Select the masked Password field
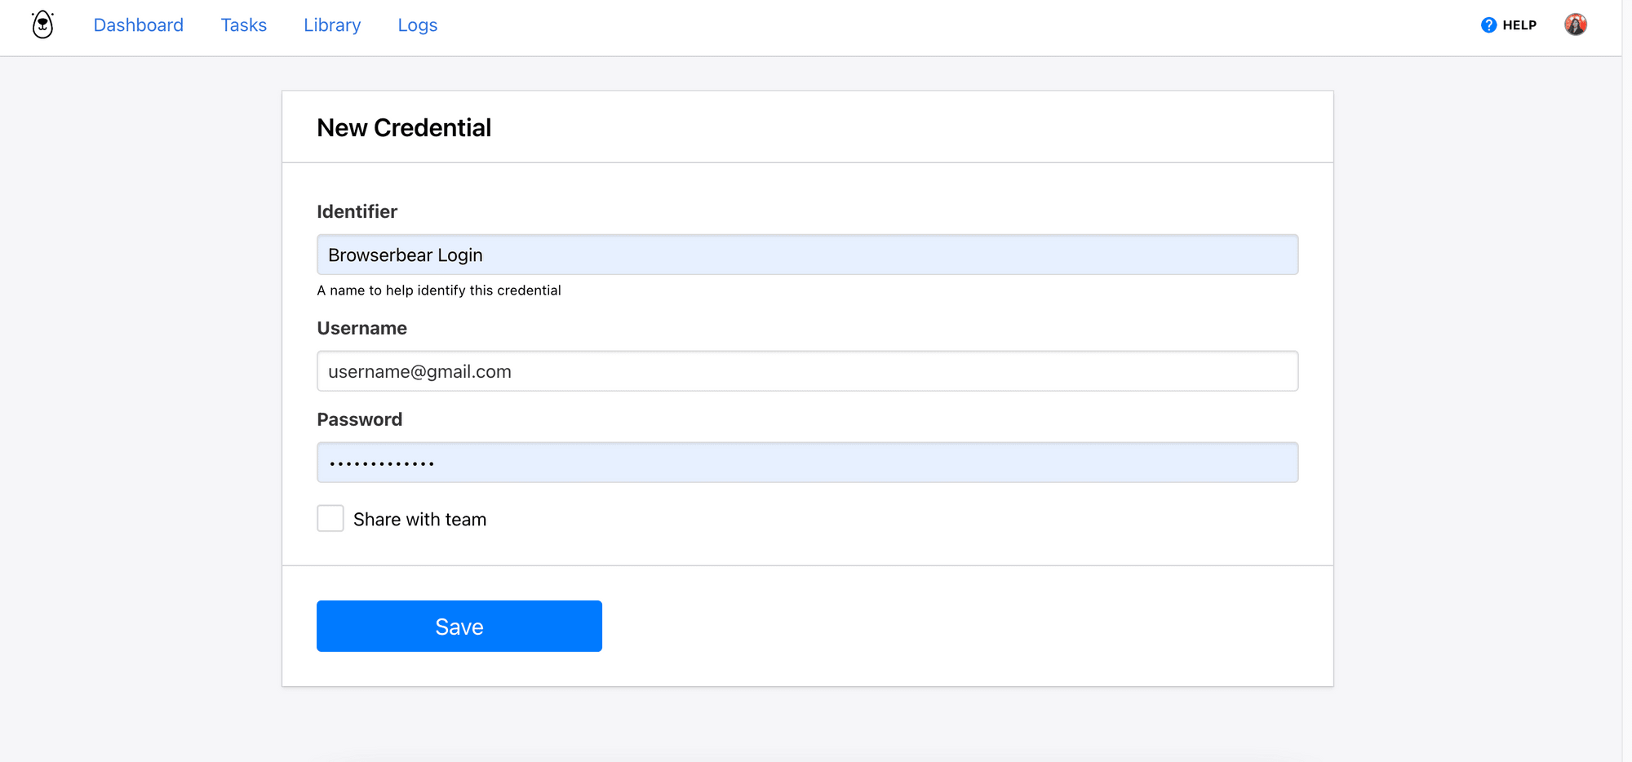This screenshot has width=1632, height=762. (x=807, y=462)
